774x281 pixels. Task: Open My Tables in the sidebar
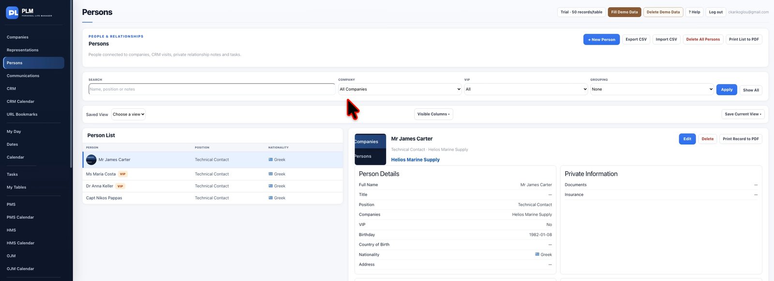16,187
